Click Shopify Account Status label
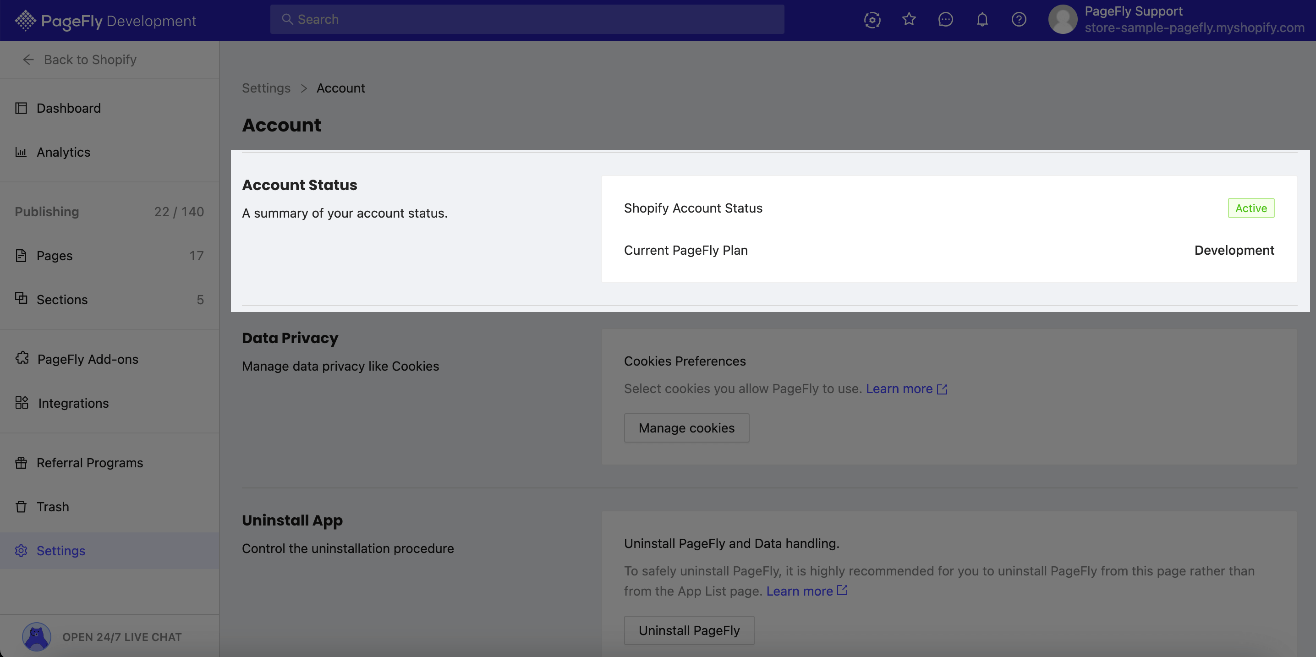The height and width of the screenshot is (657, 1316). click(x=693, y=208)
